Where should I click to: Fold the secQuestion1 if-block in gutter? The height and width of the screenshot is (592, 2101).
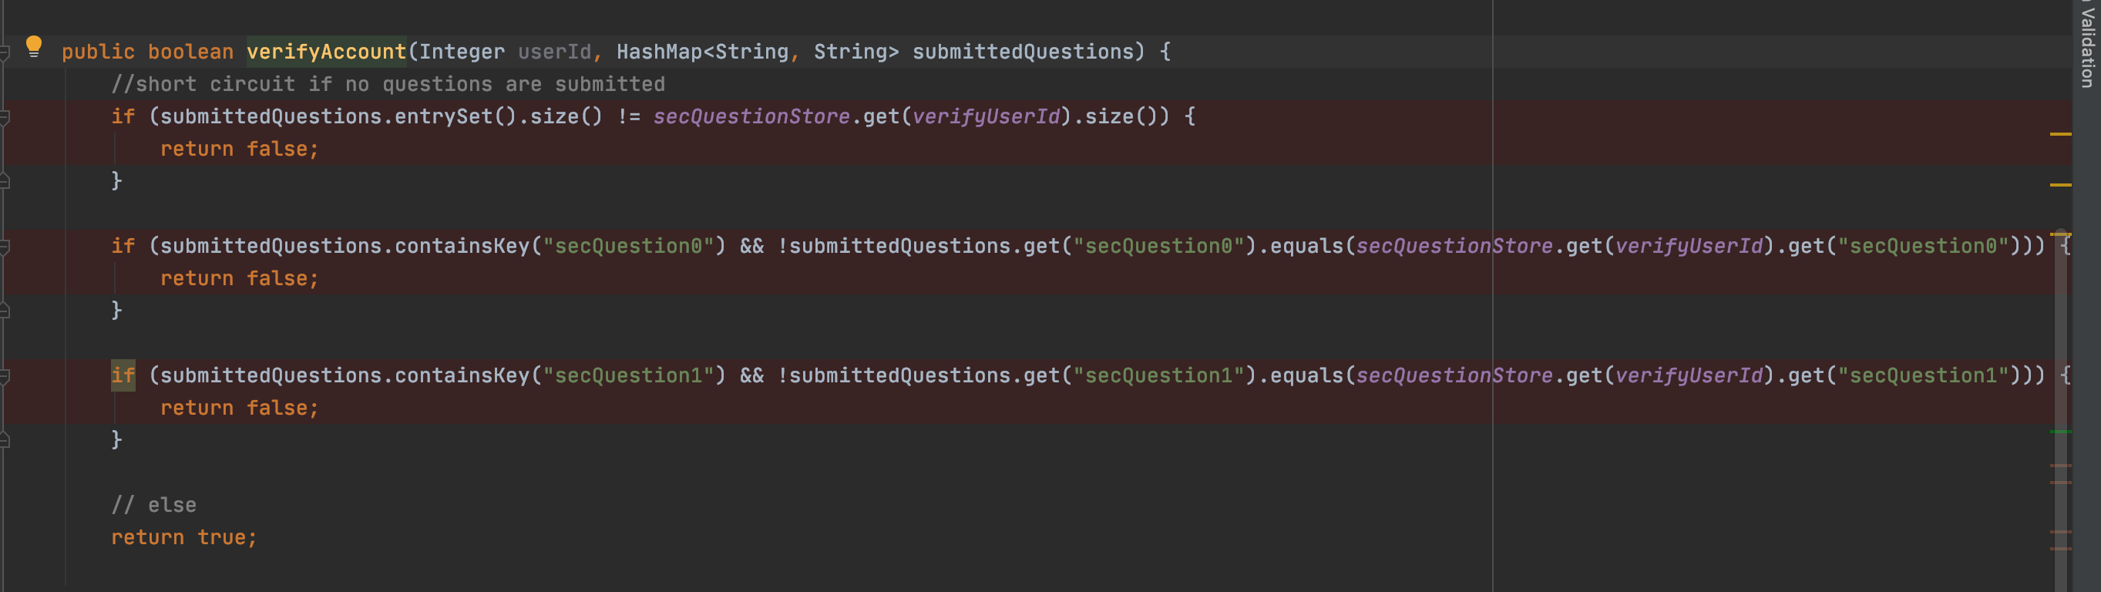[x=4, y=376]
